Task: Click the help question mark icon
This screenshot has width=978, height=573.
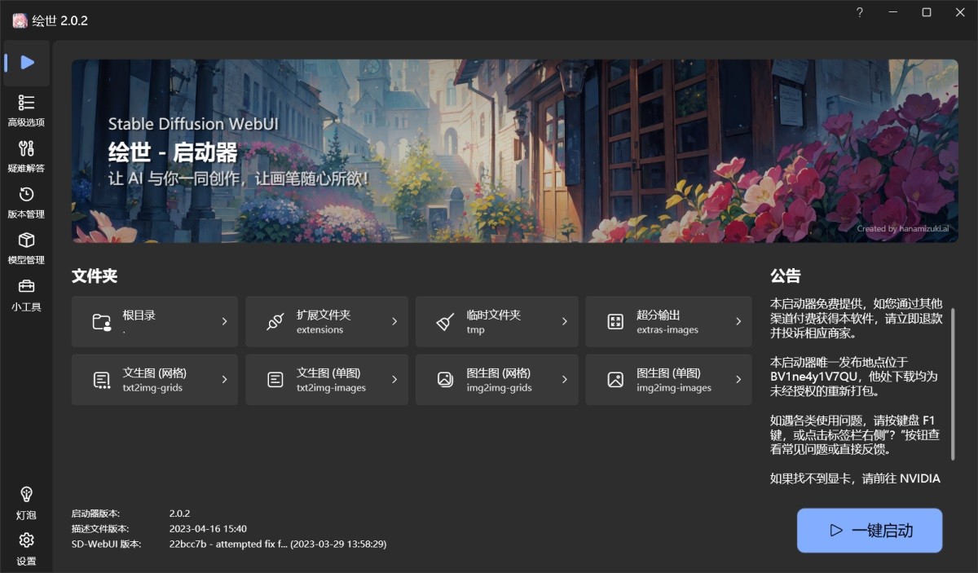Action: coord(859,12)
